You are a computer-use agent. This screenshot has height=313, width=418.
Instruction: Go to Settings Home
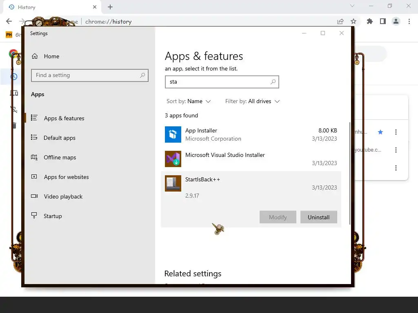point(45,56)
